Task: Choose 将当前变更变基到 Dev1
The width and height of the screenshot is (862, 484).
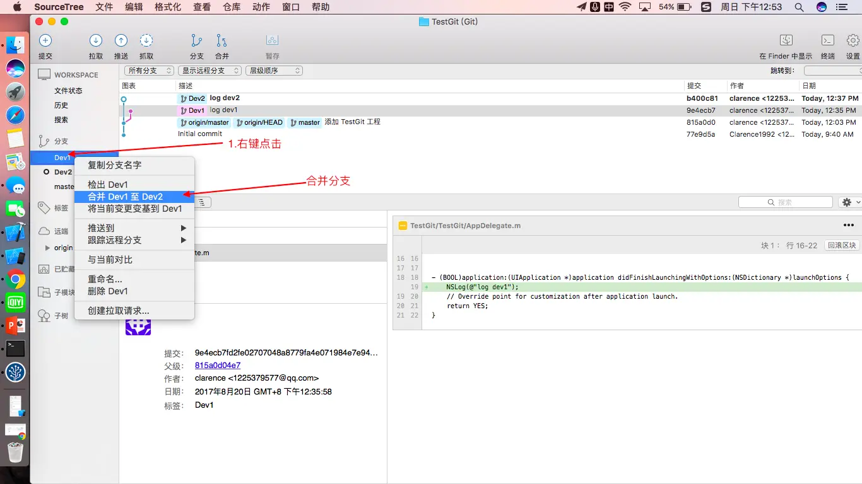Action: [134, 209]
